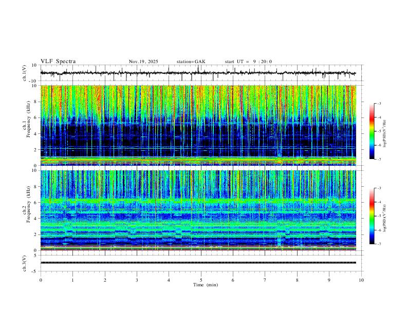Click the ch.1 spectrogram color scale bar
Viewport: 407px width, 314px height.
click(372, 131)
